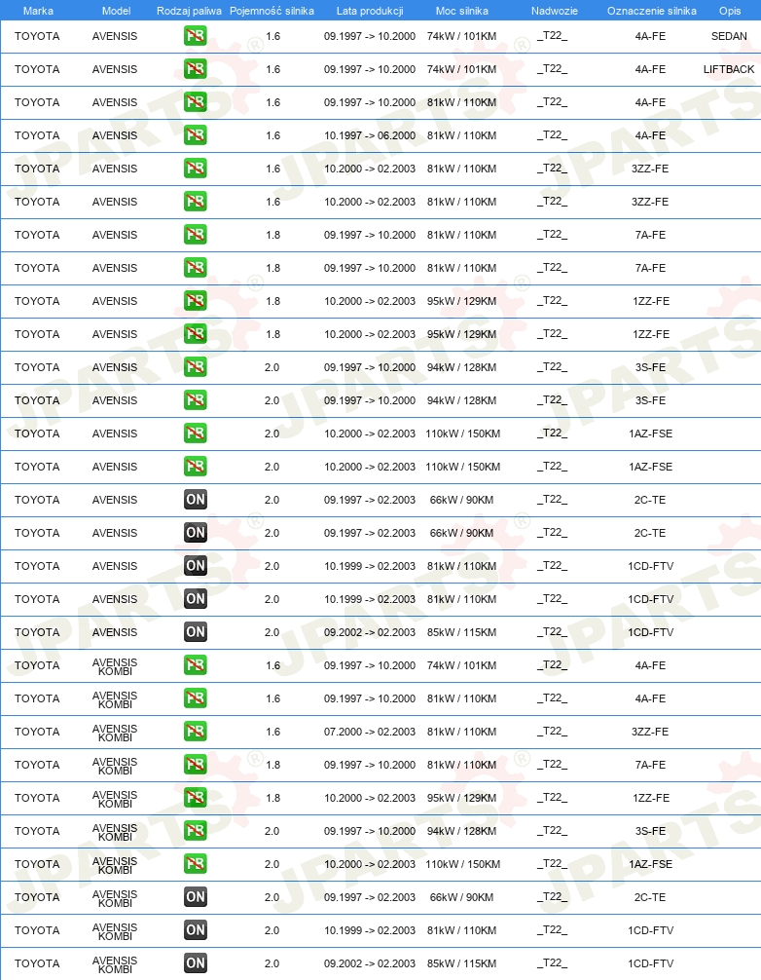Click 3ZZ-FE in the Avensis Kombi row
Viewport: 761px width, 980px height.
(x=650, y=732)
